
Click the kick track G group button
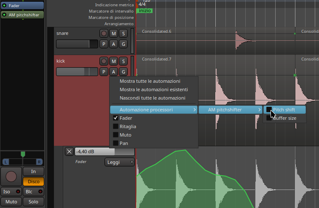tap(123, 72)
